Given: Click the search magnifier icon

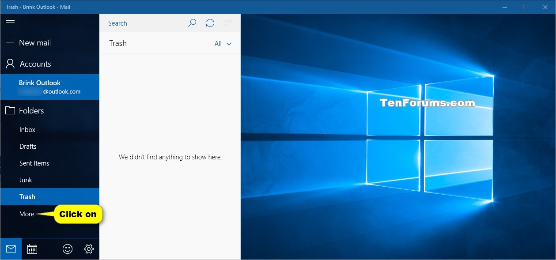Looking at the screenshot, I should tap(192, 23).
